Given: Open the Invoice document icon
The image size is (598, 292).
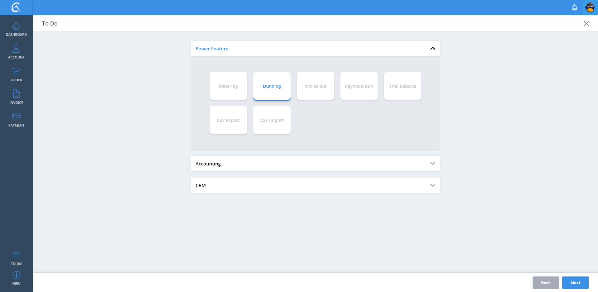Looking at the screenshot, I should (x=16, y=94).
